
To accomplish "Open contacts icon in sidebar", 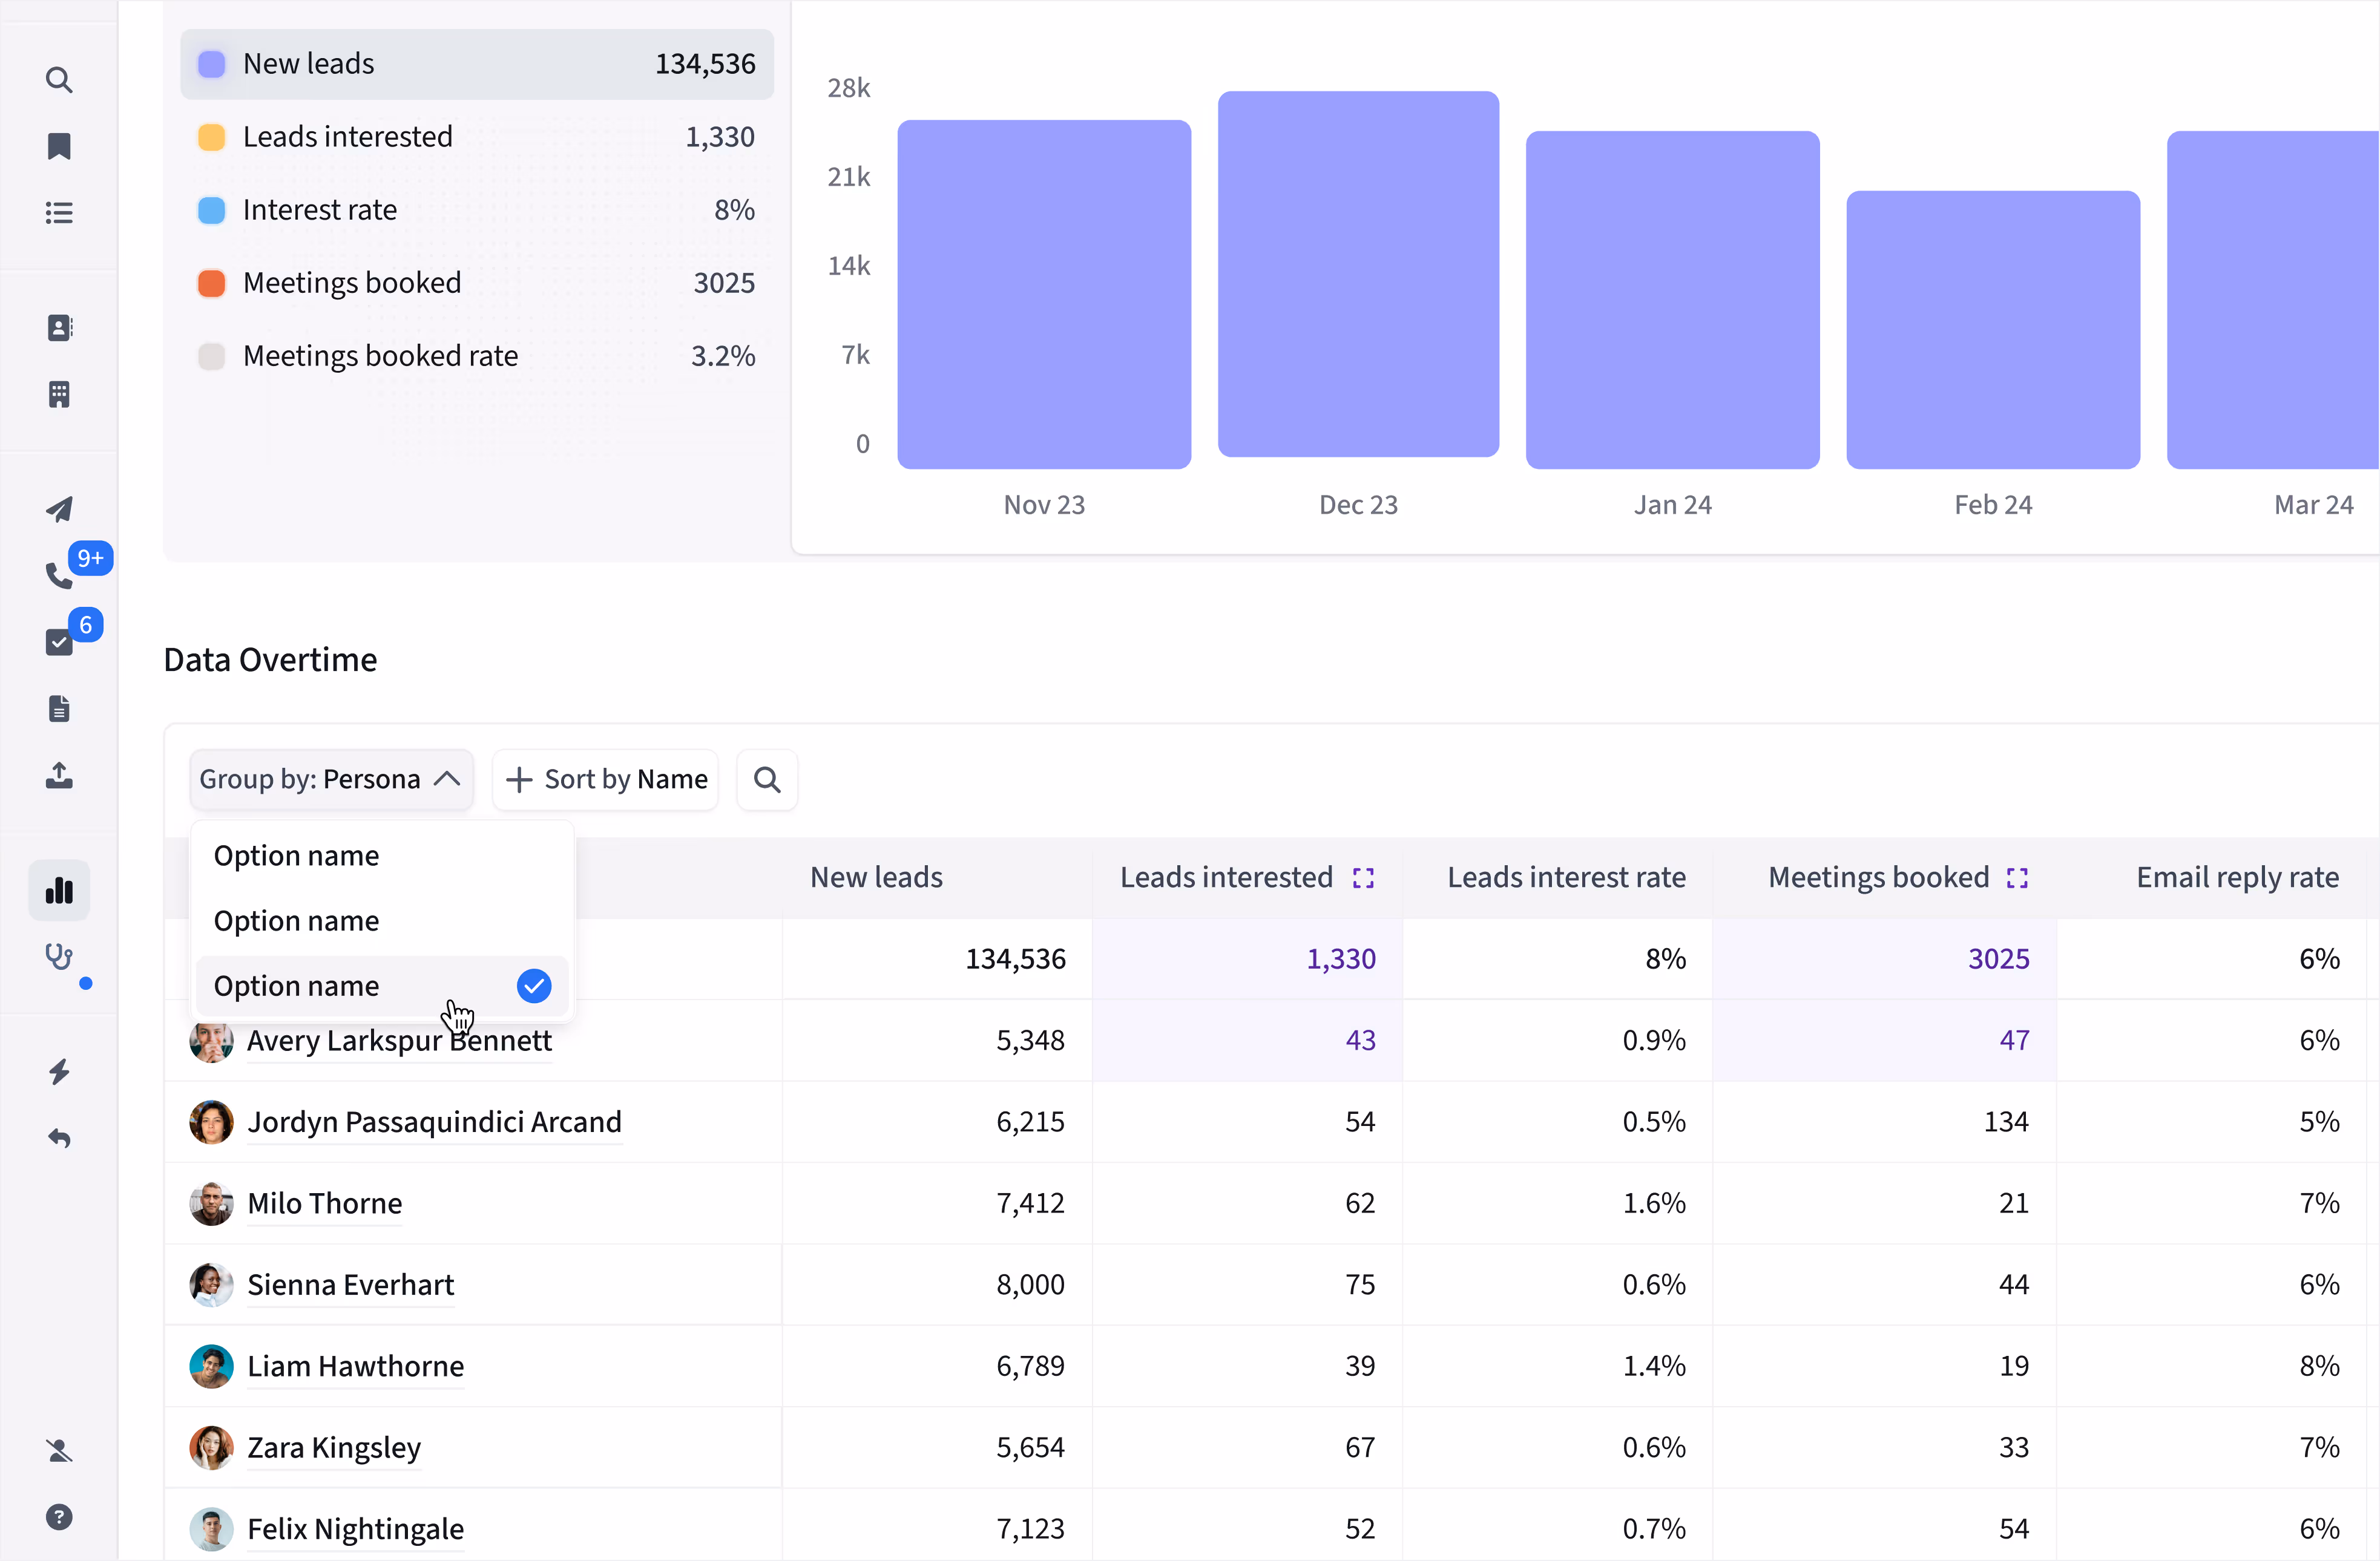I will (59, 328).
